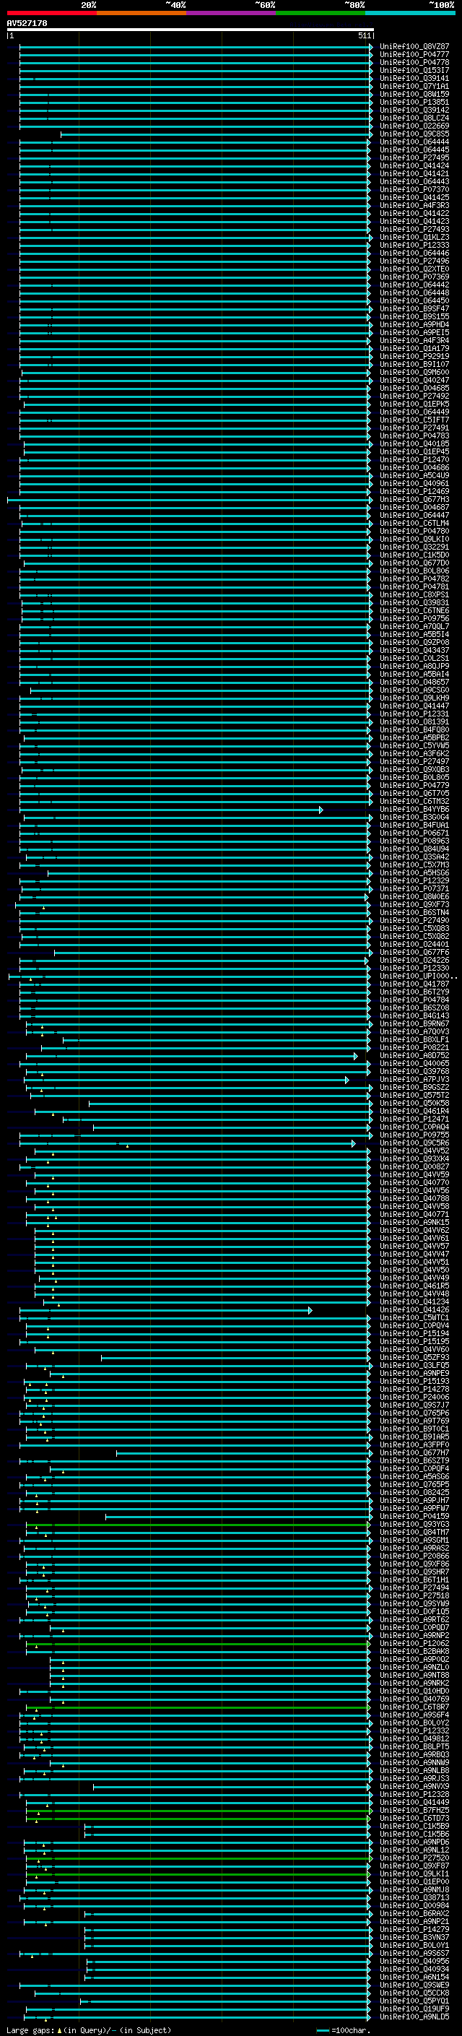Select the UniRef100_Q4VV59 label
Image resolution: width=462 pixels, height=2036 pixels.
414,1174
